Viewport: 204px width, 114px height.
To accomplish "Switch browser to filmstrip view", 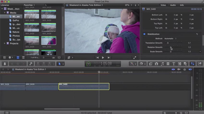I will [18, 58].
